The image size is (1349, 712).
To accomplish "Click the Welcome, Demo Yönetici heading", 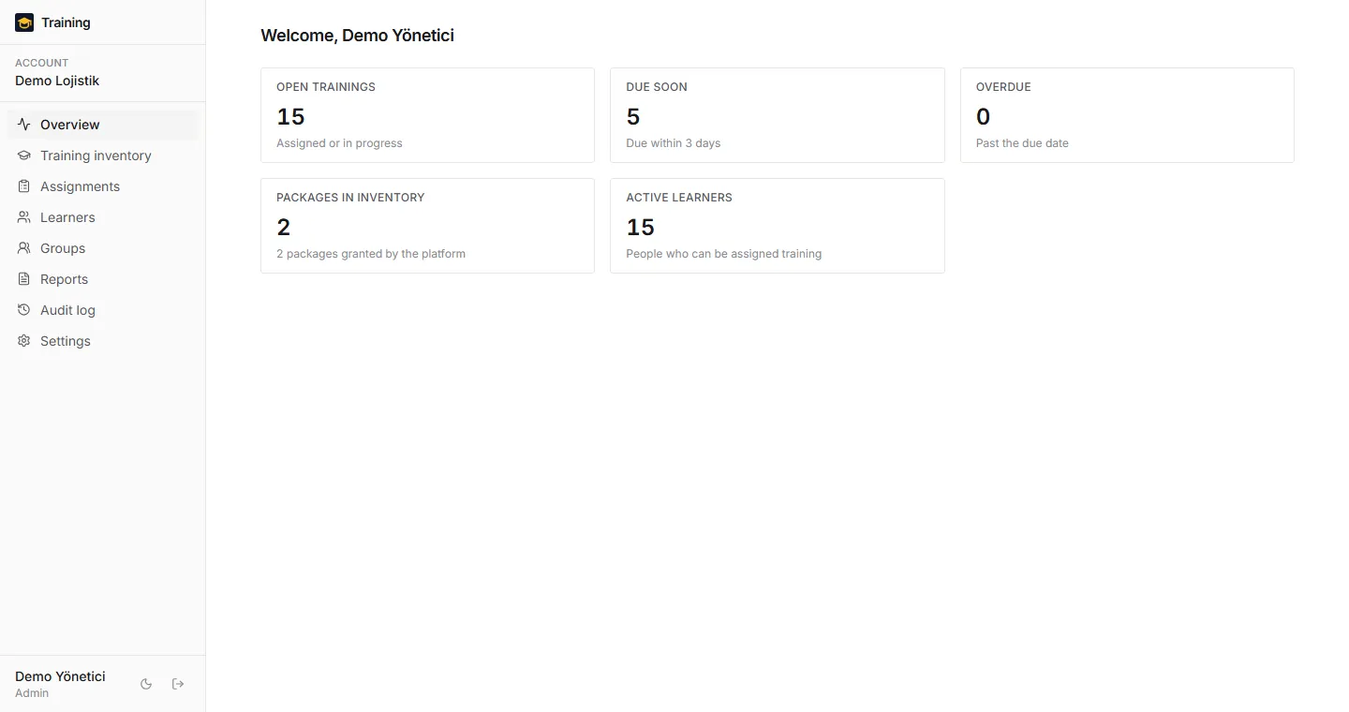I will tap(357, 36).
